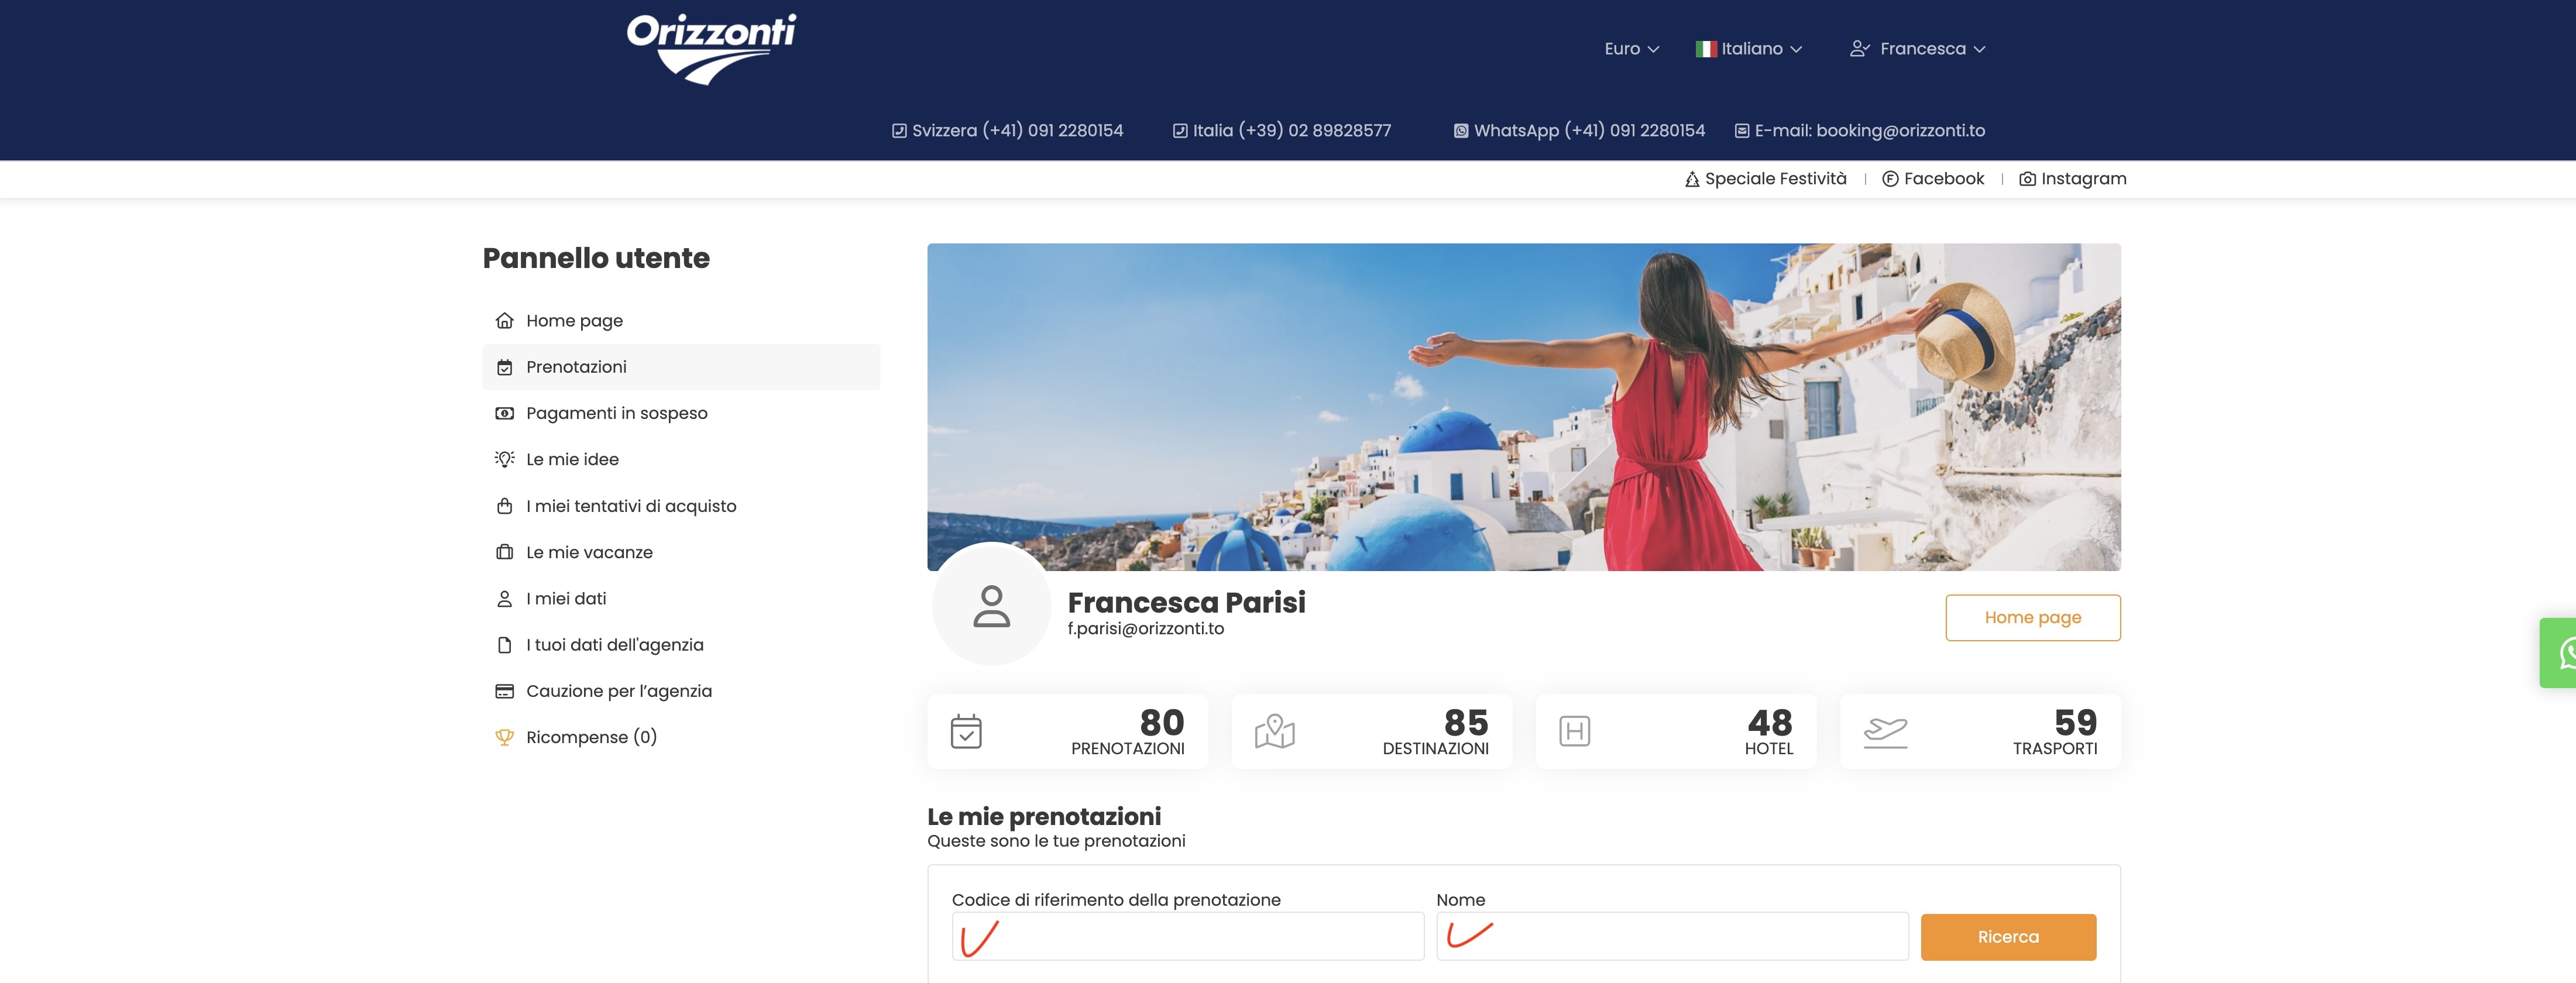Image resolution: width=2576 pixels, height=983 pixels.
Task: Open Le mie vacanze menu item
Action: (681, 552)
